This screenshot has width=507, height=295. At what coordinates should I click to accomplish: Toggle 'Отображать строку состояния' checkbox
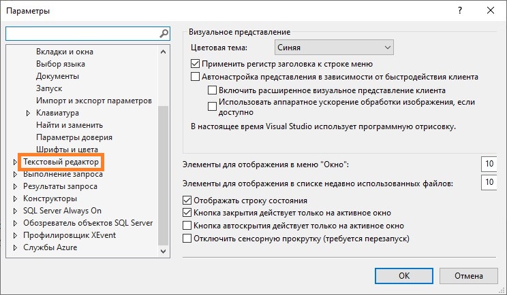point(188,201)
